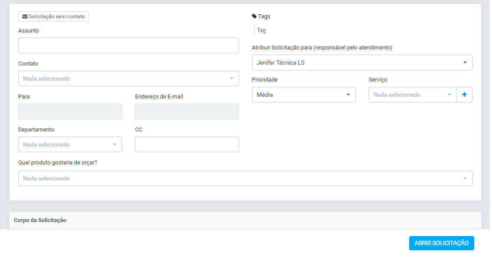
Task: Change the Prioridade dropdown set to Média
Action: 303,95
